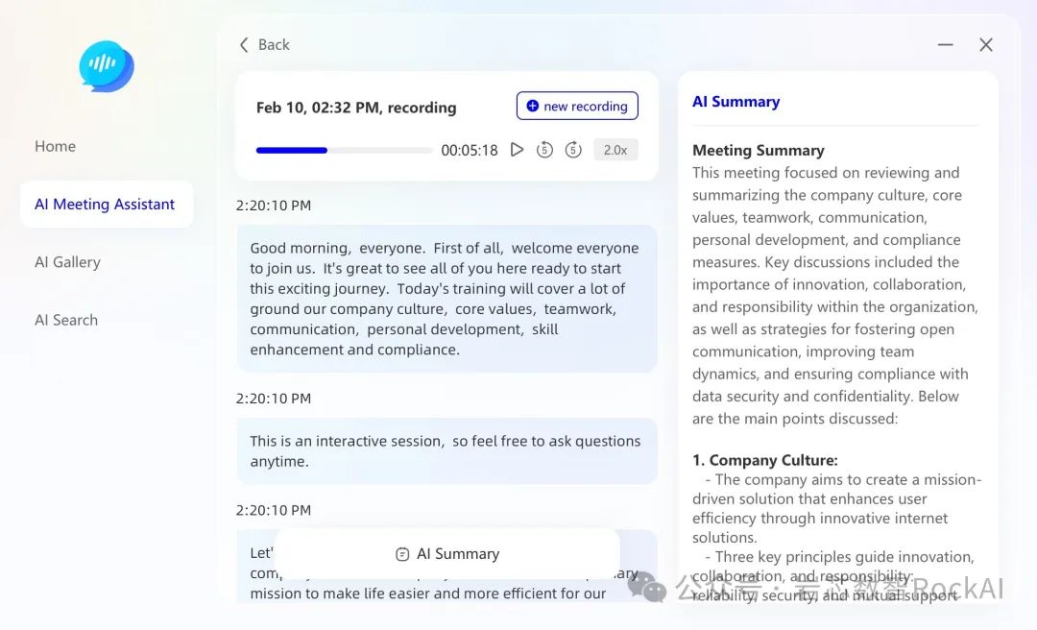Open the Home page
The height and width of the screenshot is (630, 1037).
pyautogui.click(x=55, y=146)
